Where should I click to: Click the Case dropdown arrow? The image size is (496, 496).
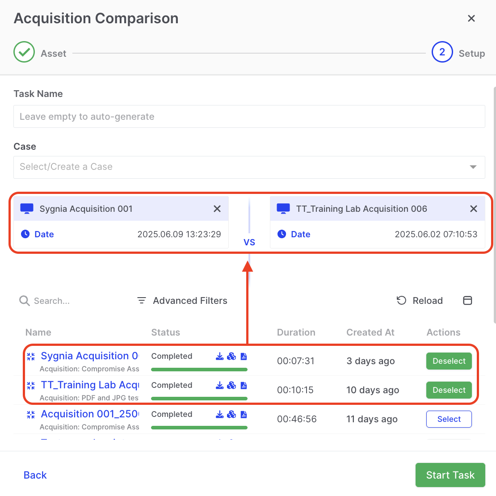pos(473,167)
